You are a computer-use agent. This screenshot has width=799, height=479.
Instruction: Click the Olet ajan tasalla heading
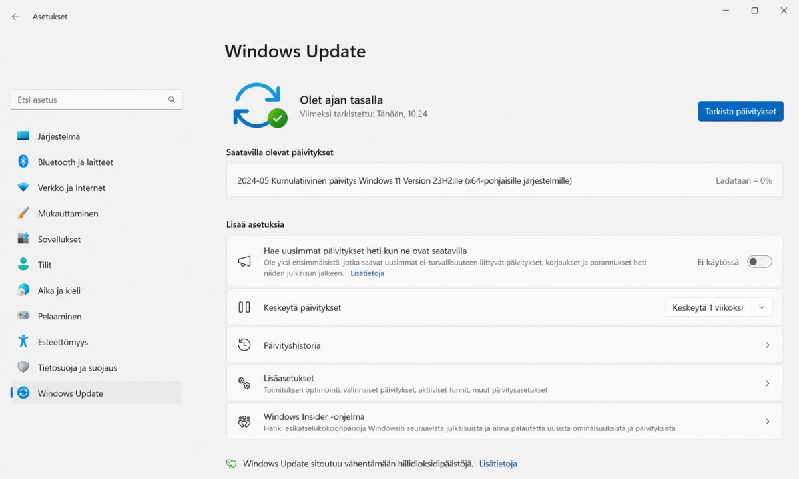coord(341,100)
